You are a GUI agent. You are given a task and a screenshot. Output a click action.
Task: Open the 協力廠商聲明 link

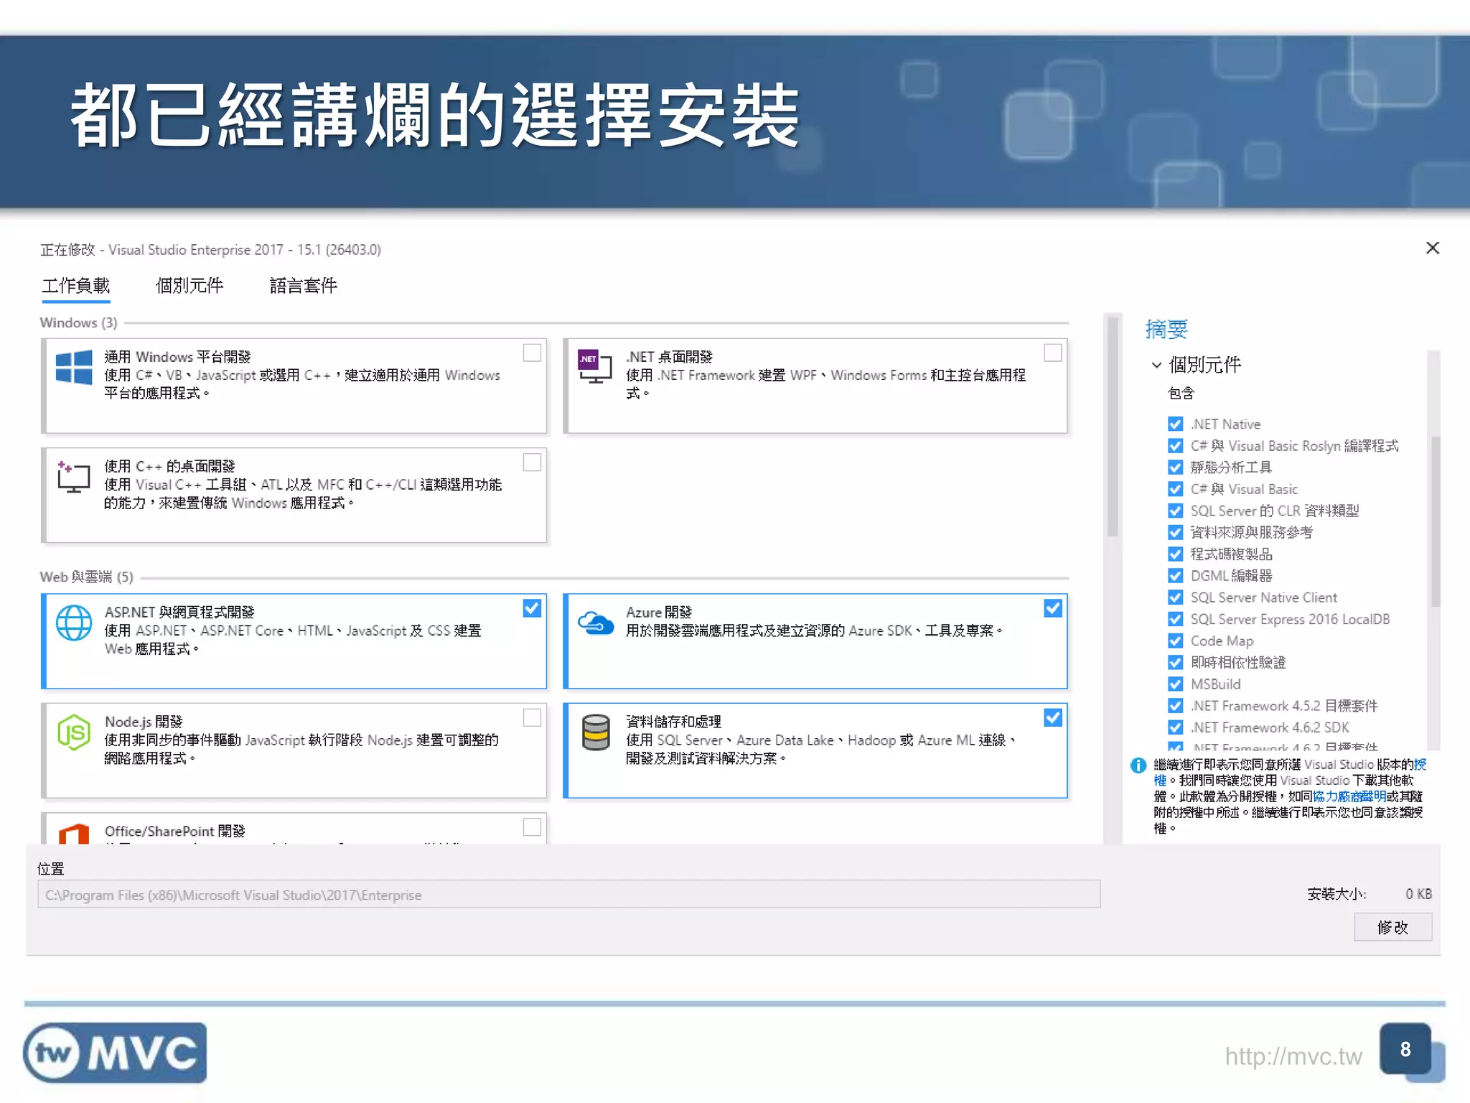[x=1349, y=796]
